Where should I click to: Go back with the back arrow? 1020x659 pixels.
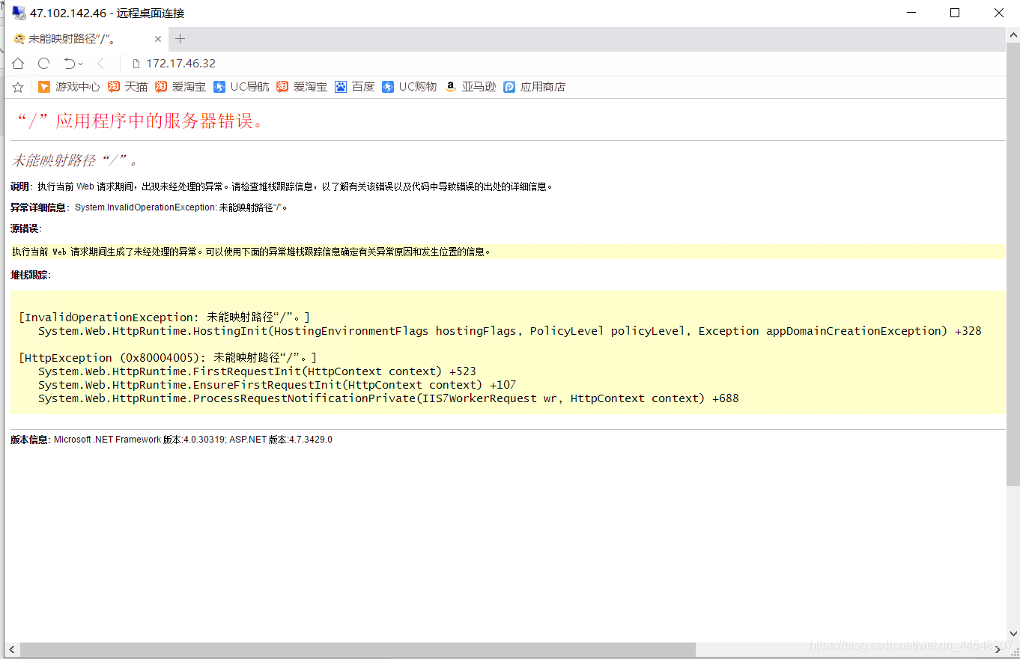pyautogui.click(x=100, y=64)
